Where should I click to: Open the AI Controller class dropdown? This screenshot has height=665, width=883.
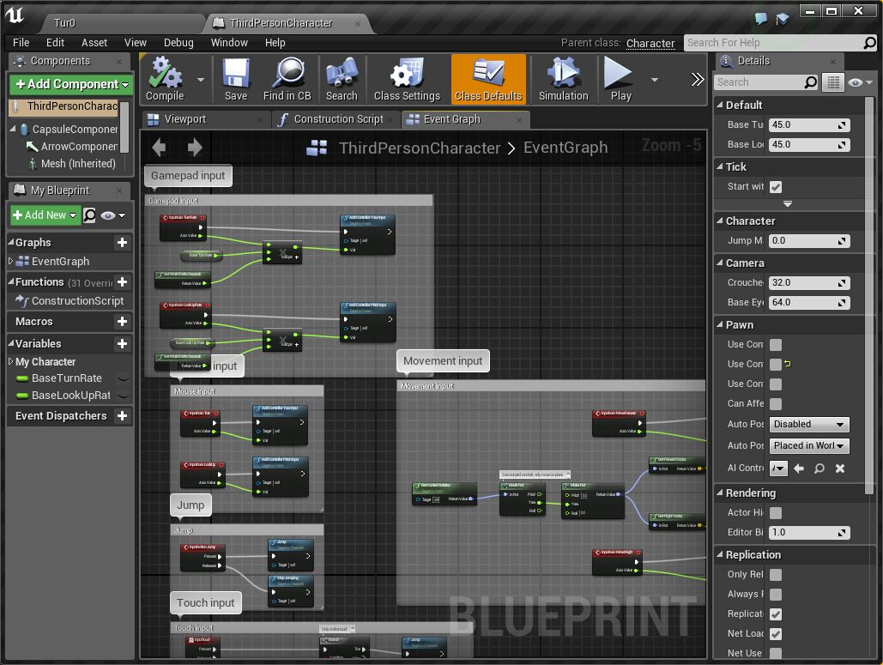[x=778, y=469]
